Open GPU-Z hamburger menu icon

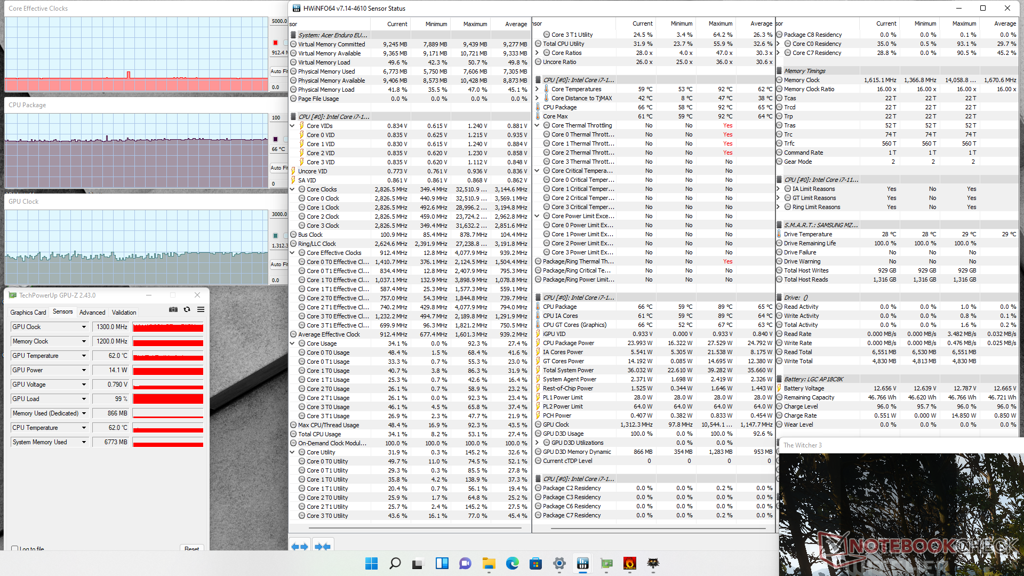tap(201, 309)
